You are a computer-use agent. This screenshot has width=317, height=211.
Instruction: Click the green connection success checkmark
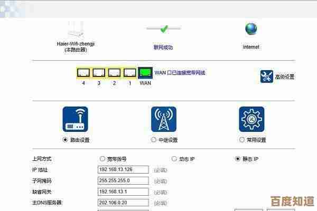[x=164, y=28]
